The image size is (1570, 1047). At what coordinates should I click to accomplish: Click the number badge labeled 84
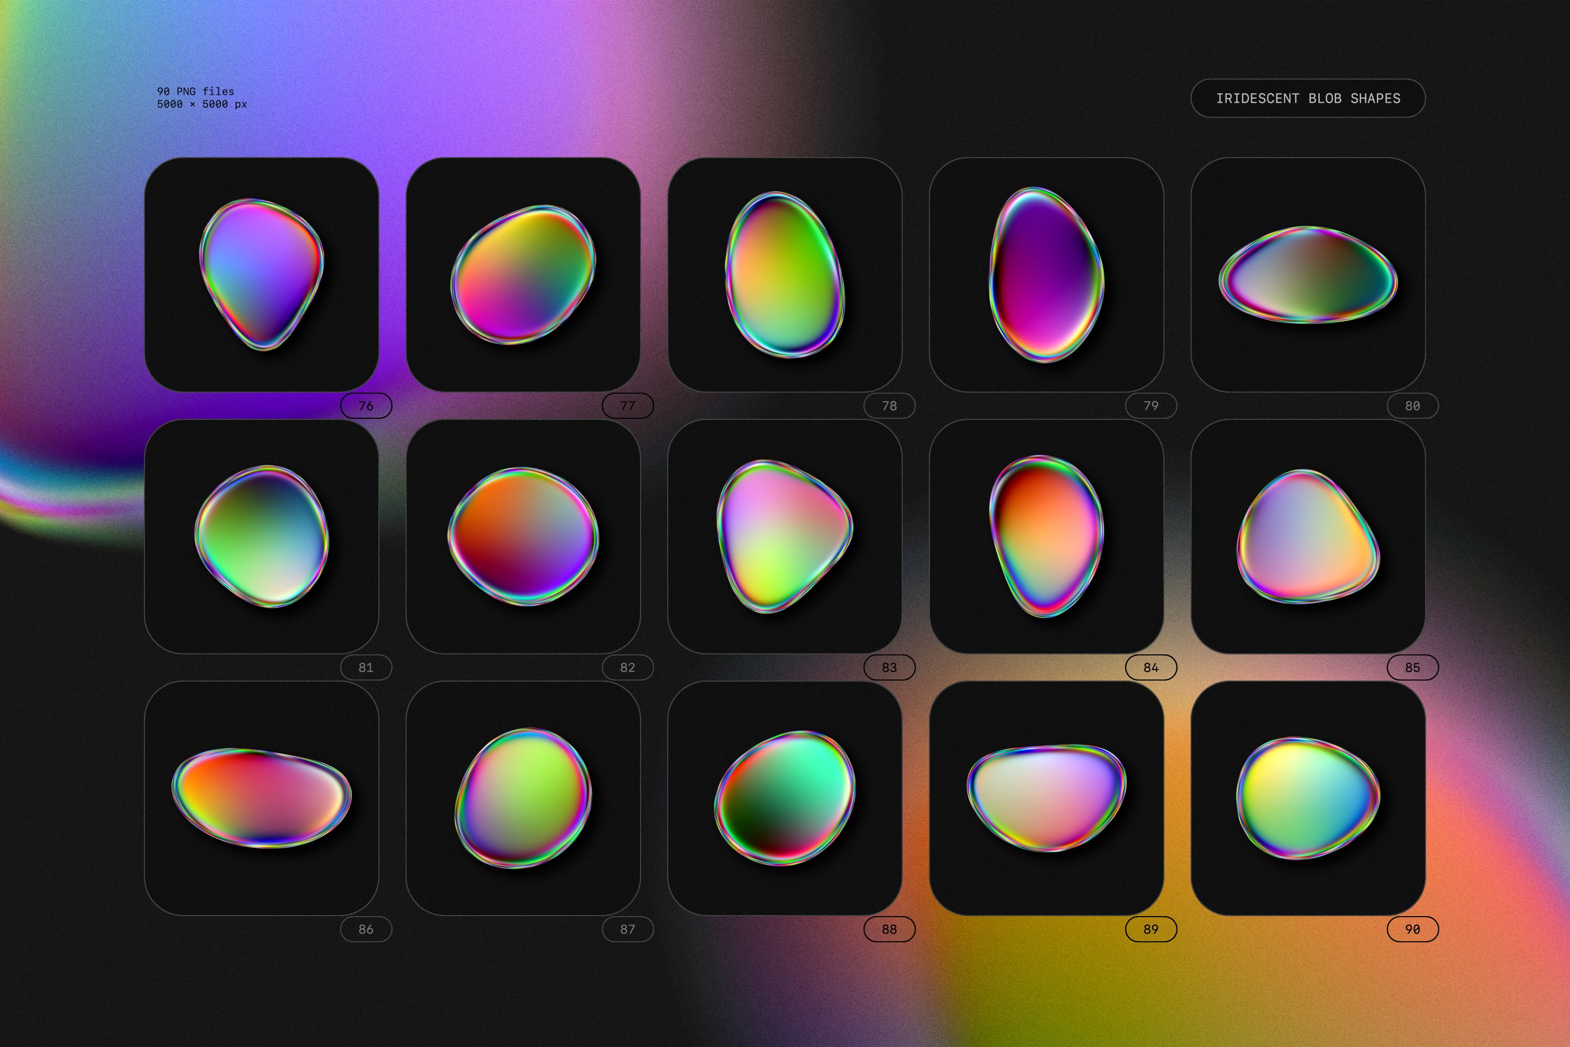[x=1151, y=667]
